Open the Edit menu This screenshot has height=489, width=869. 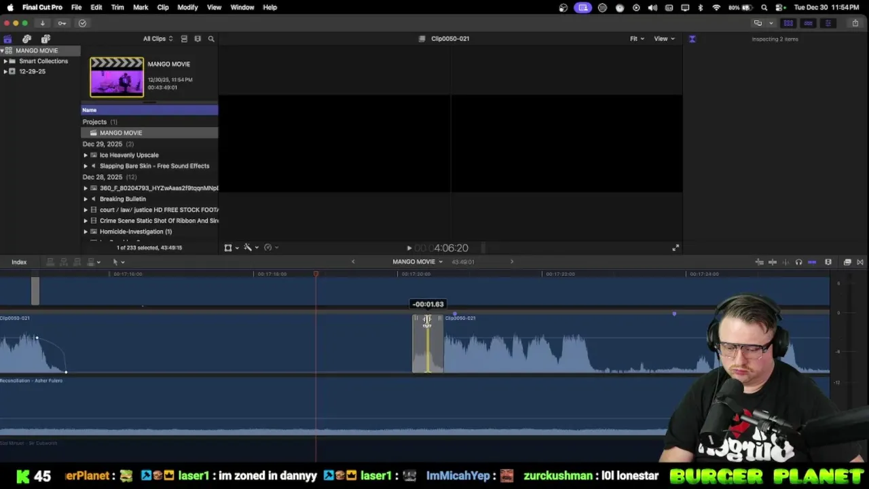click(96, 7)
